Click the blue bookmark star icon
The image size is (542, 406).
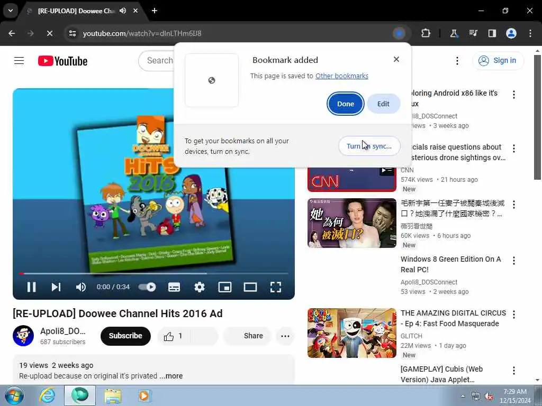click(x=399, y=33)
